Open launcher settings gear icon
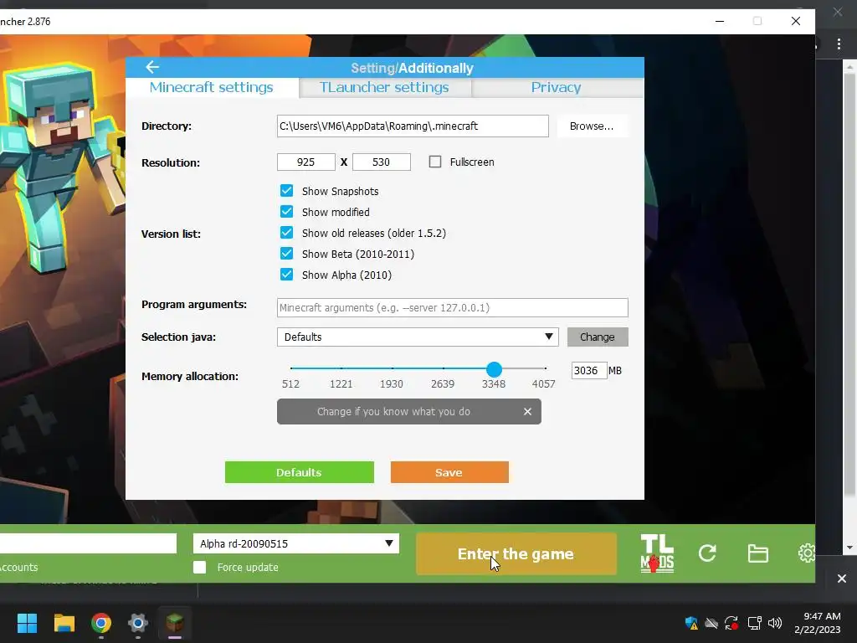The height and width of the screenshot is (643, 857). point(807,553)
